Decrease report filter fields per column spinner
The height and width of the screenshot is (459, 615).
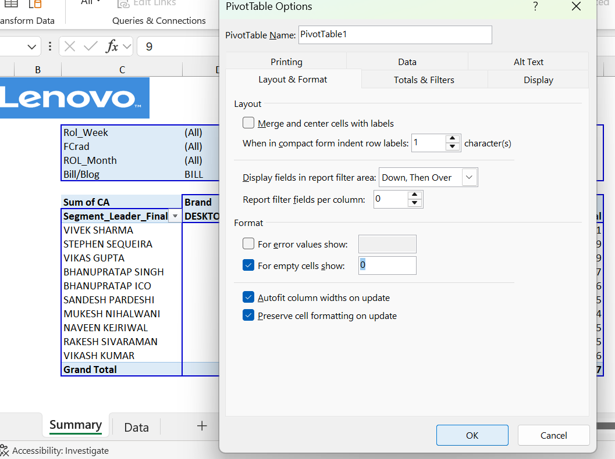click(414, 203)
